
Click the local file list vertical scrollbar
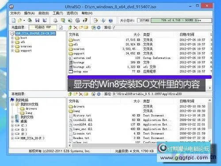(210, 115)
